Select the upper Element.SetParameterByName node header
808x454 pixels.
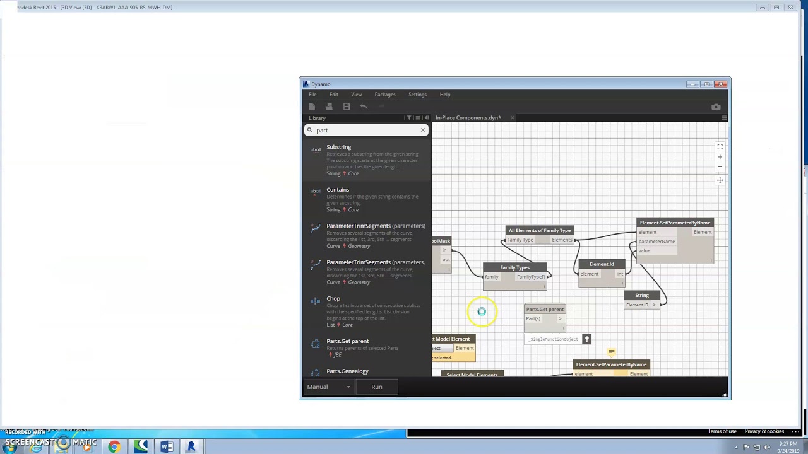tap(675, 223)
